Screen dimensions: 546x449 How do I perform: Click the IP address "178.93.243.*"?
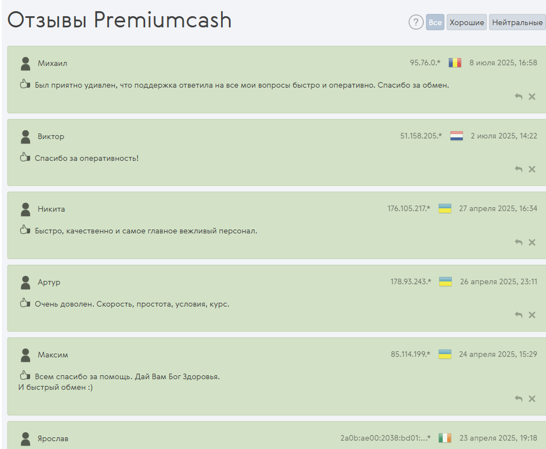(x=411, y=281)
